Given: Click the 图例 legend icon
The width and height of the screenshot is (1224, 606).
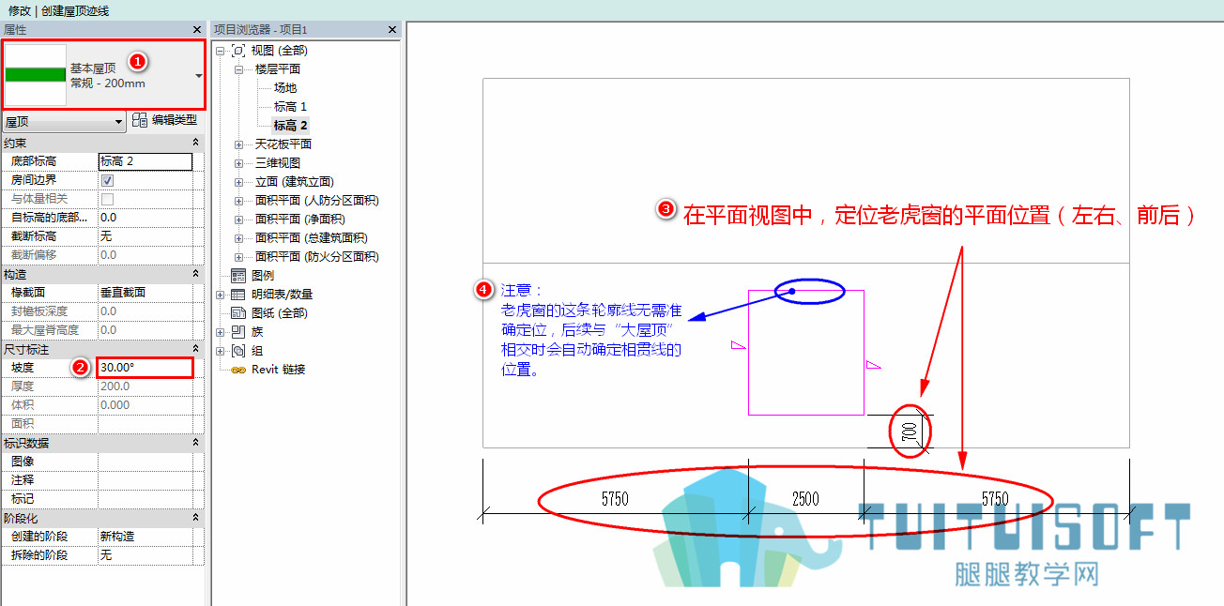Looking at the screenshot, I should [x=238, y=276].
